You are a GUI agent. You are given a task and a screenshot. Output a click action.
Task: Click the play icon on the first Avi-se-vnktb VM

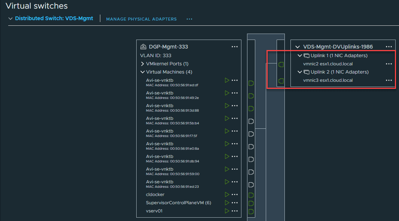(x=227, y=80)
